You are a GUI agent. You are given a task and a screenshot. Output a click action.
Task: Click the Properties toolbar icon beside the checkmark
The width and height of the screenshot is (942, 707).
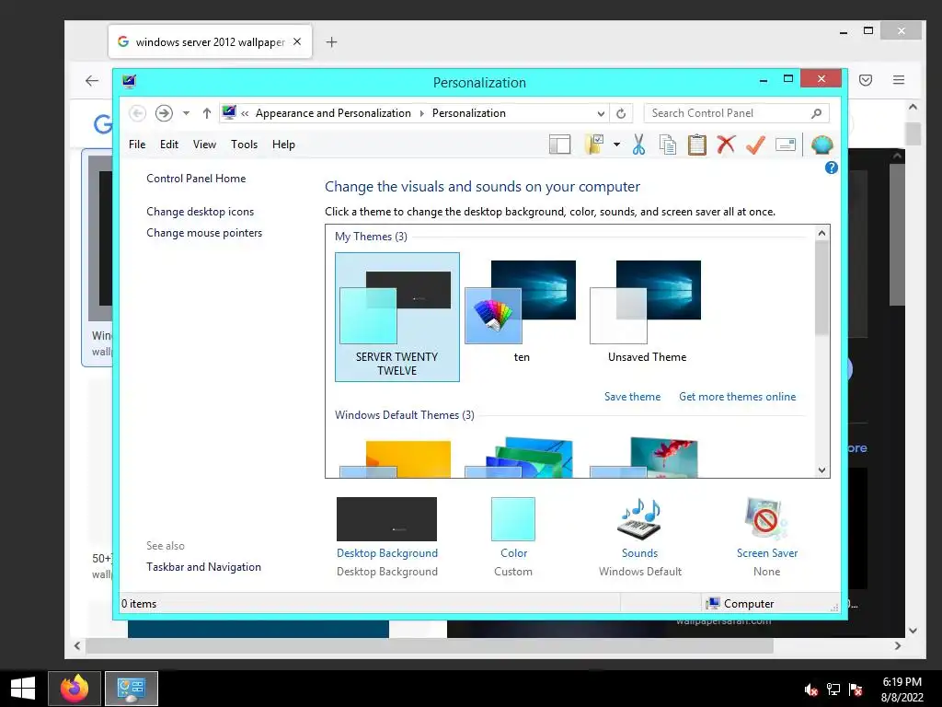point(786,145)
